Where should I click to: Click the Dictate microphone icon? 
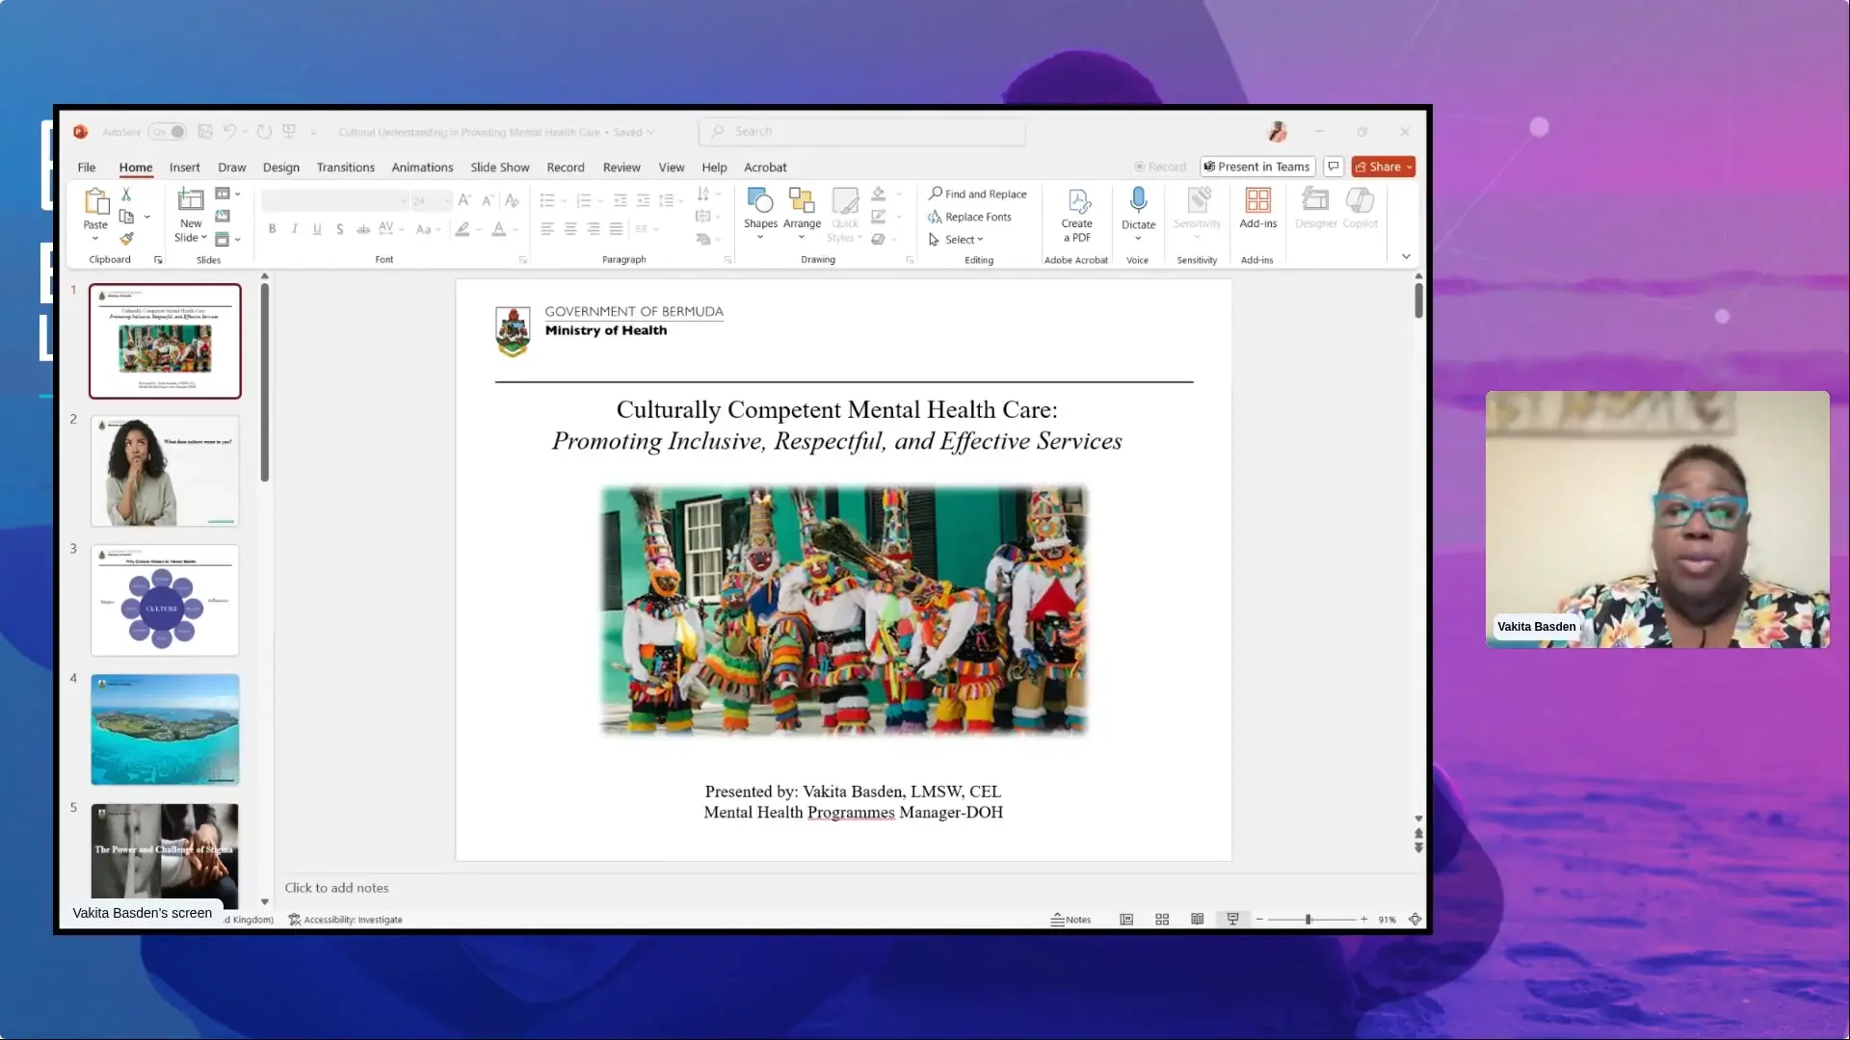(x=1138, y=201)
